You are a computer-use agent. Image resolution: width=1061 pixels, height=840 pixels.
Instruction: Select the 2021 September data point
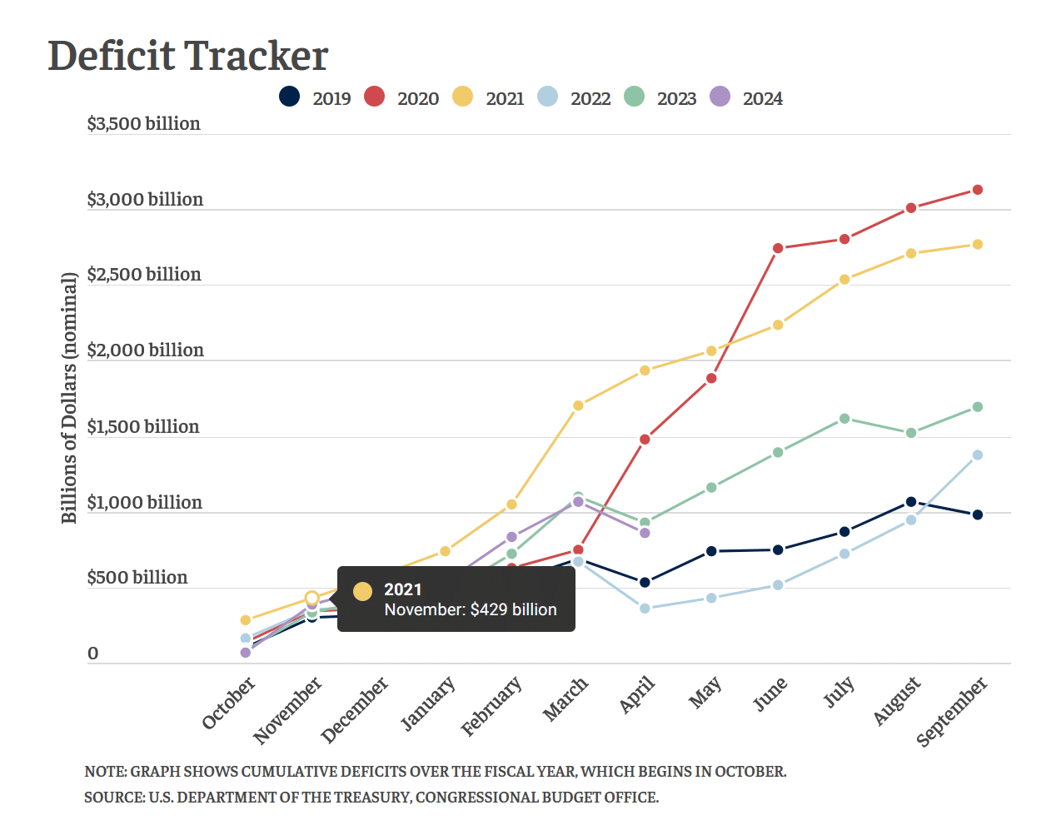tap(978, 244)
